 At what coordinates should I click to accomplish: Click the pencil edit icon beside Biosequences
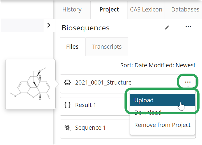[x=167, y=28]
